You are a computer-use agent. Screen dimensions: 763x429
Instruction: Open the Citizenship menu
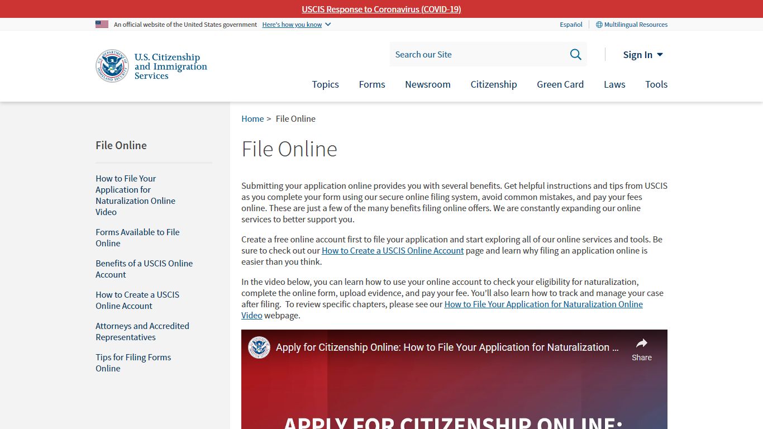click(494, 84)
